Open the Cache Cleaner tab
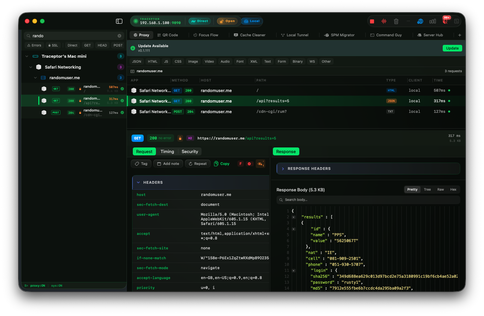 (x=249, y=35)
